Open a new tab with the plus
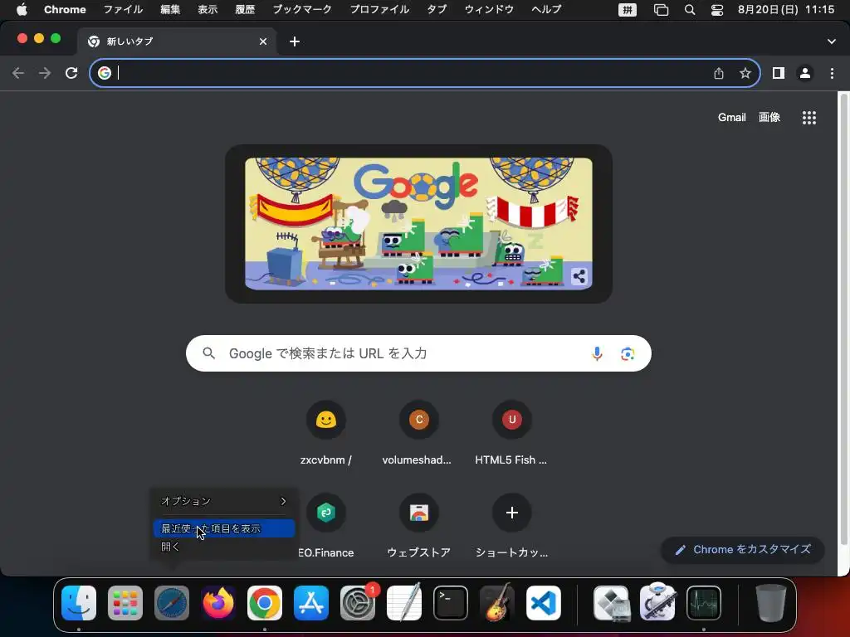The height and width of the screenshot is (637, 850). 295,41
